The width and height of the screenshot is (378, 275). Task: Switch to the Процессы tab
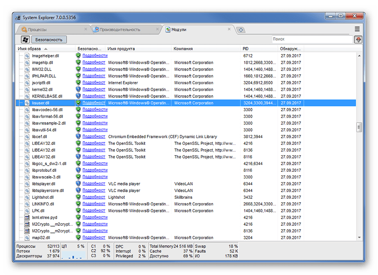pos(37,30)
